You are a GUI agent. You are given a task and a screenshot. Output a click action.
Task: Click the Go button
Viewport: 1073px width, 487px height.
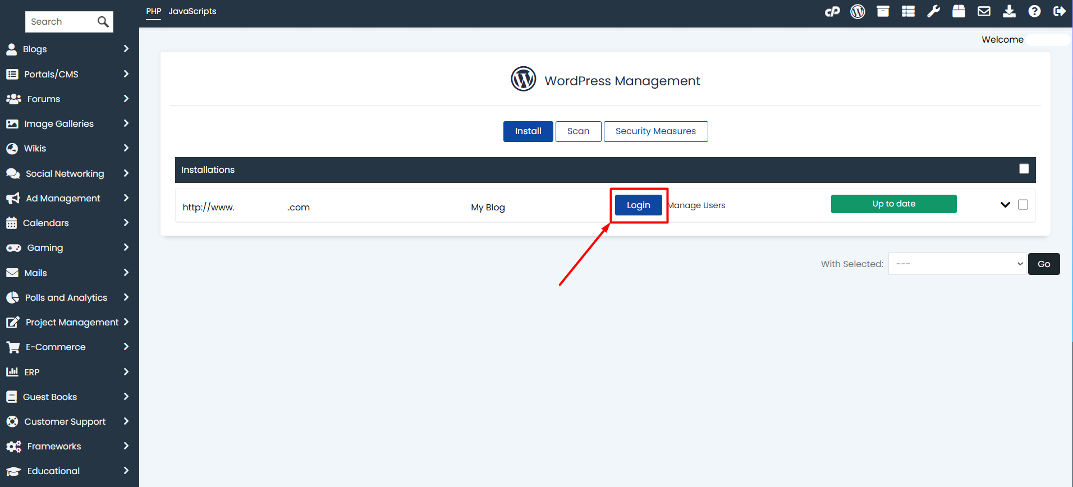coord(1044,264)
